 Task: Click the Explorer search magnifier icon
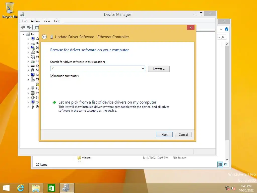click(x=223, y=37)
